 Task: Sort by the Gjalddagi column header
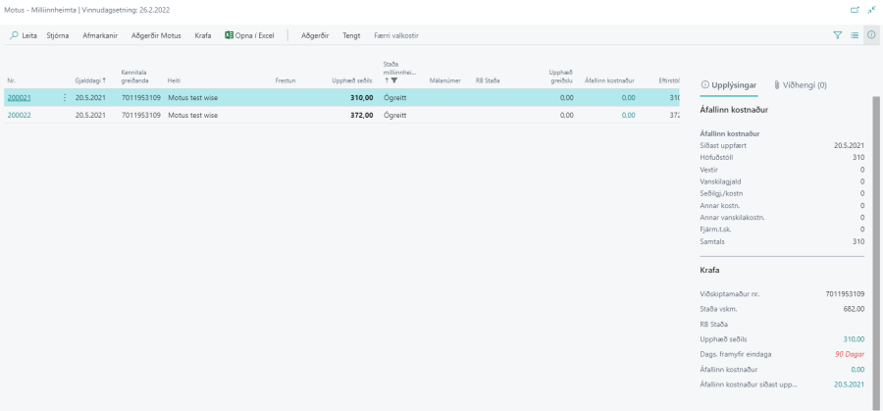point(89,80)
